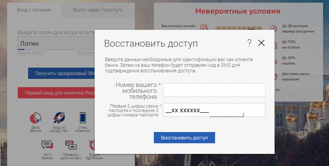
Task: Click the Будьте бдительны shield icon
Action: coord(92,145)
